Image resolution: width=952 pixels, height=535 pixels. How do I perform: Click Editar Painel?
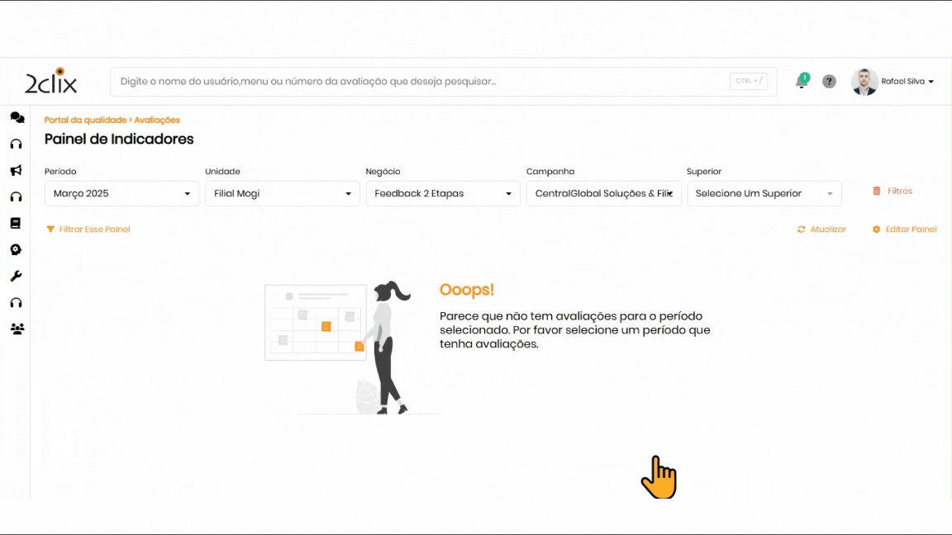click(904, 230)
